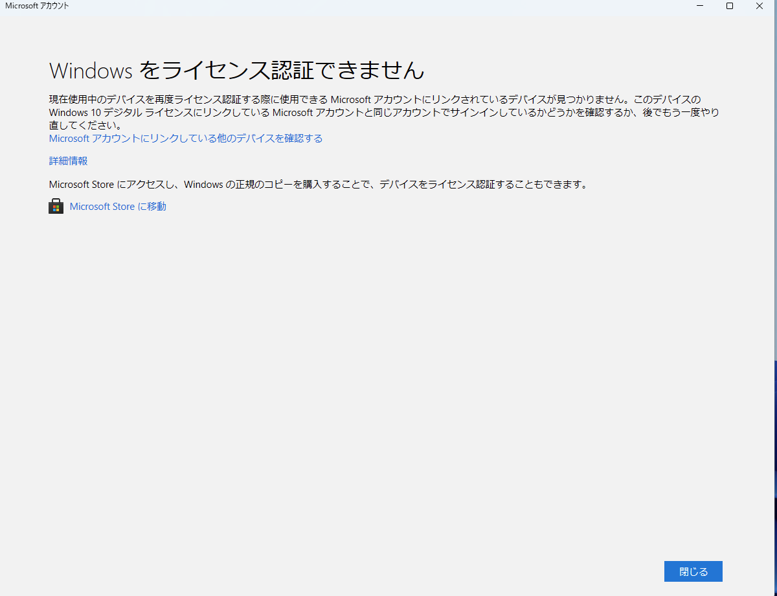Click the heading Windows をライセンス認証できません
The width and height of the screenshot is (777, 596).
(x=237, y=70)
